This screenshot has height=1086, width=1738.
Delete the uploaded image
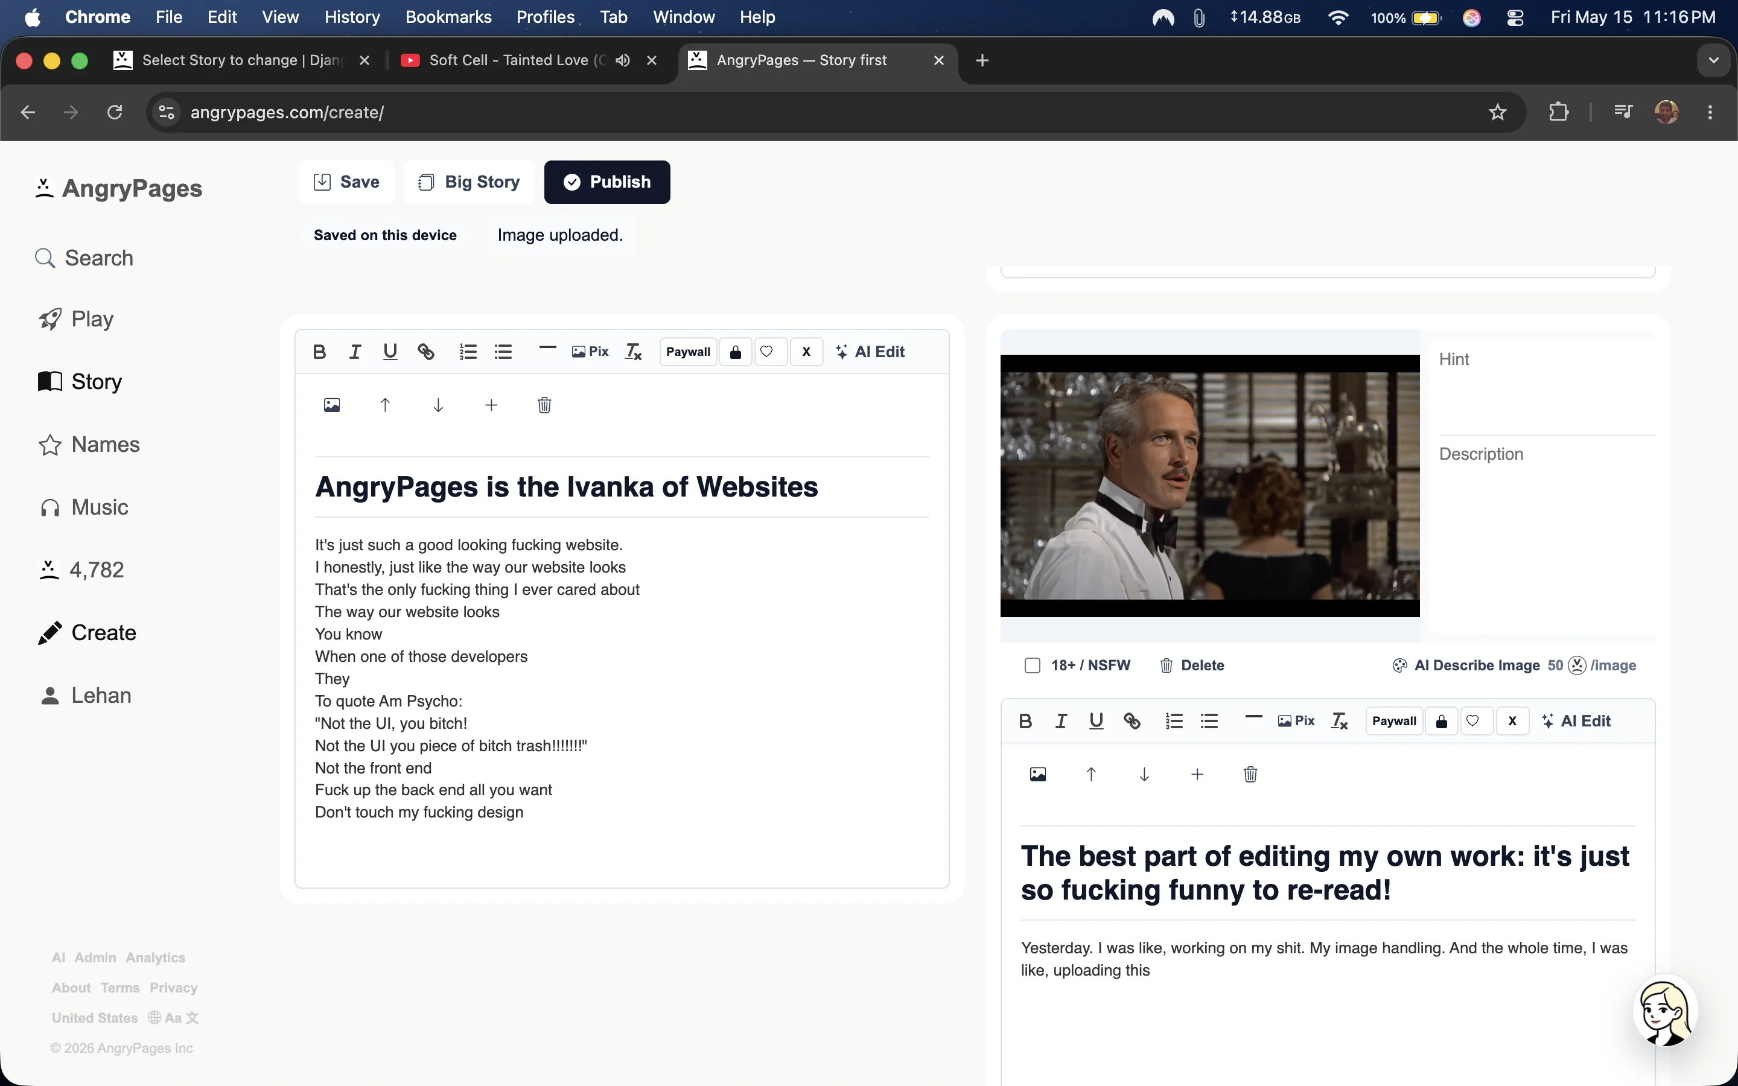click(1192, 666)
